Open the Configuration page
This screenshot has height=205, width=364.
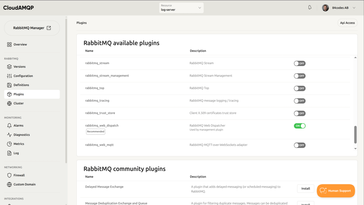[x=32, y=76]
